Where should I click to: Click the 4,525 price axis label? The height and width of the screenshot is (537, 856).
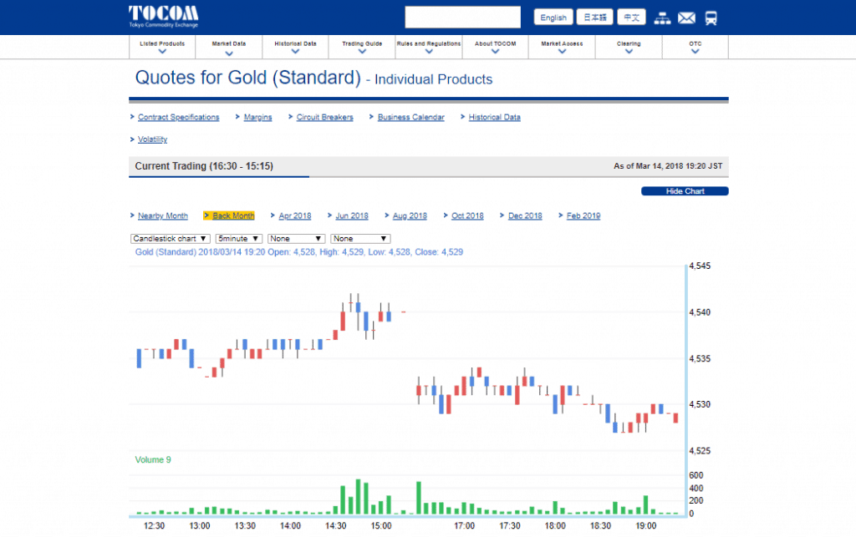click(x=700, y=451)
